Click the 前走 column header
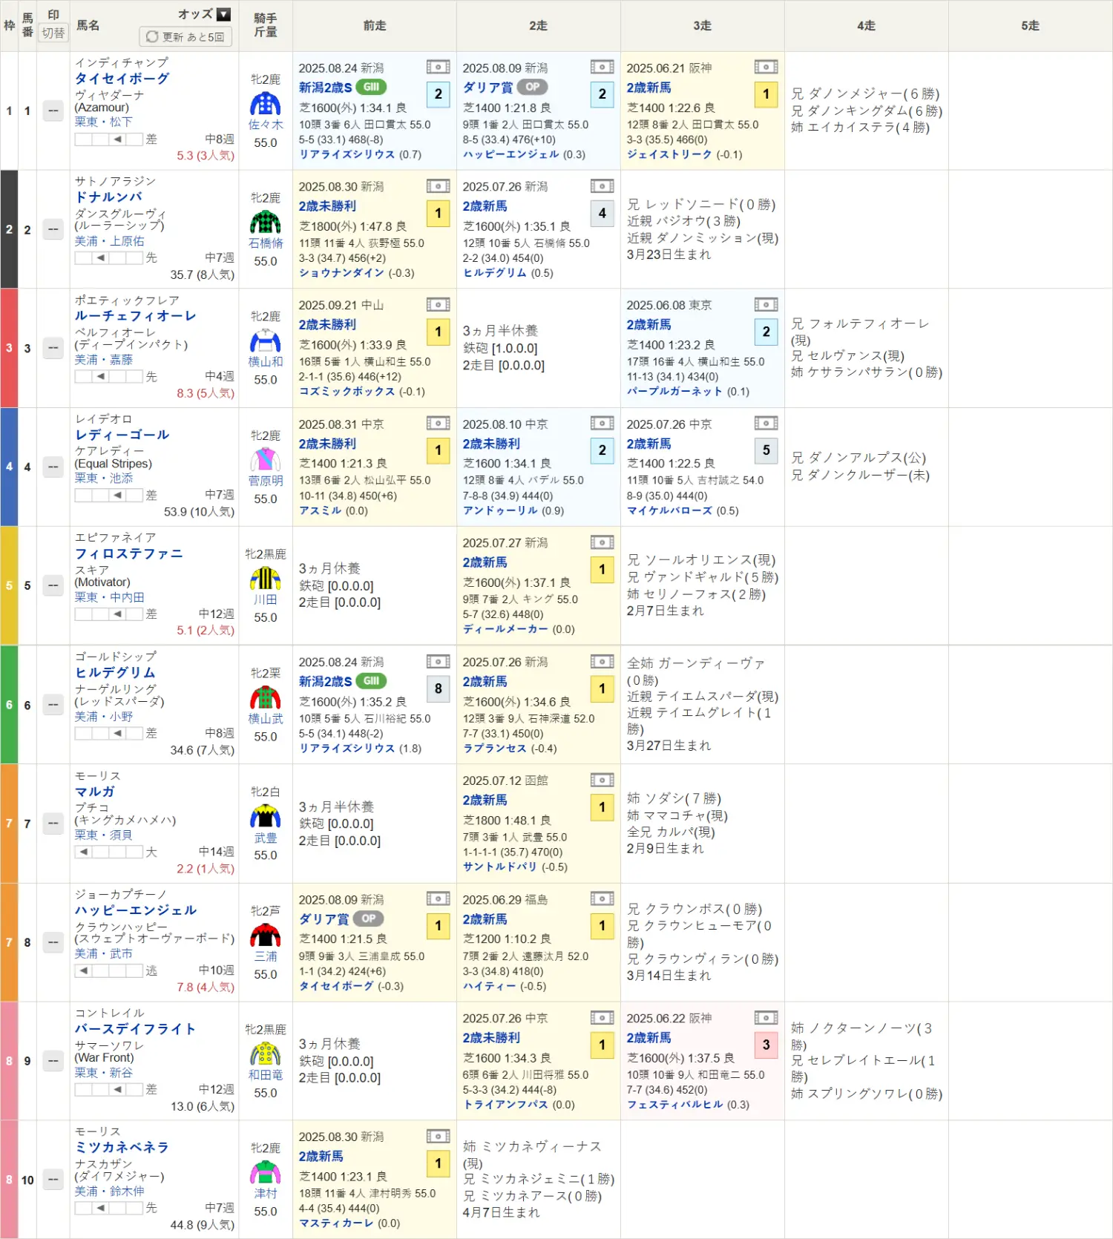 (x=375, y=26)
